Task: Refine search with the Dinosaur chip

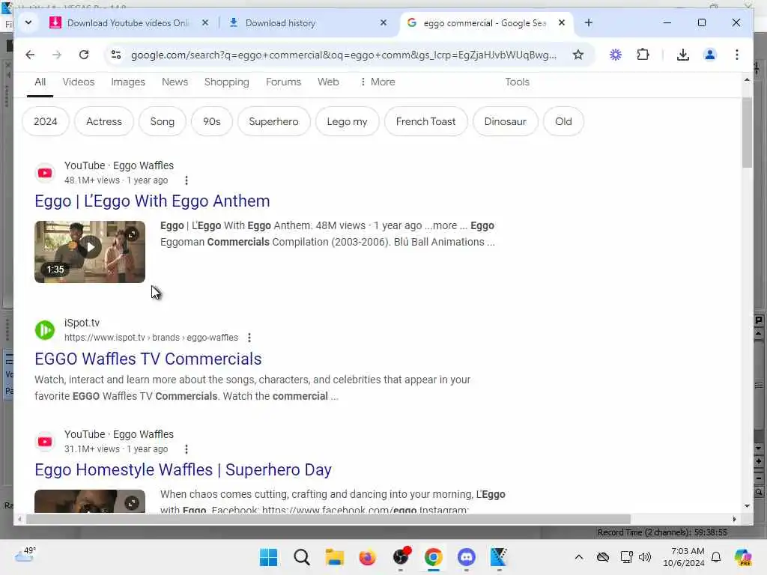Action: [x=506, y=121]
